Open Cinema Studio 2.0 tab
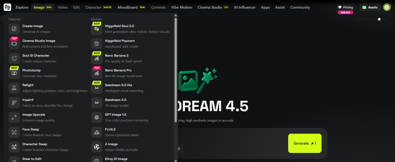The width and height of the screenshot is (395, 162). 213,7
